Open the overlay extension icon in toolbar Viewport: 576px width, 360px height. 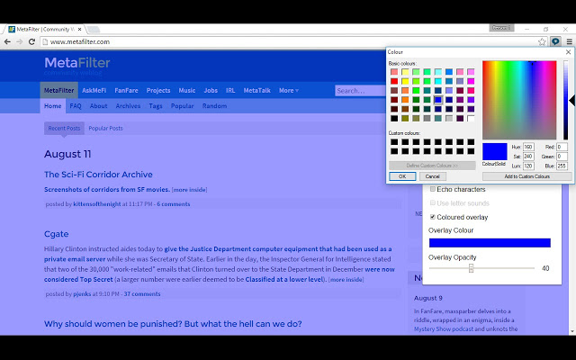click(555, 41)
